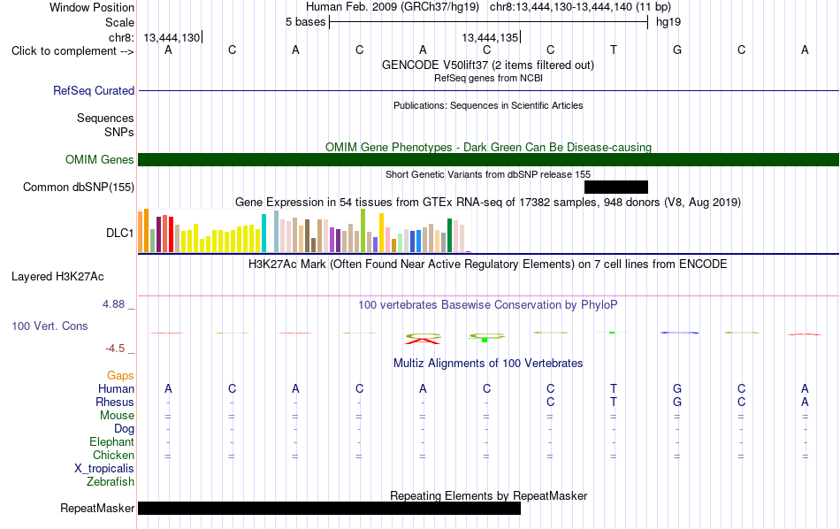The width and height of the screenshot is (840, 529).
Task: Click the Window Position track label
Action: 92,7
